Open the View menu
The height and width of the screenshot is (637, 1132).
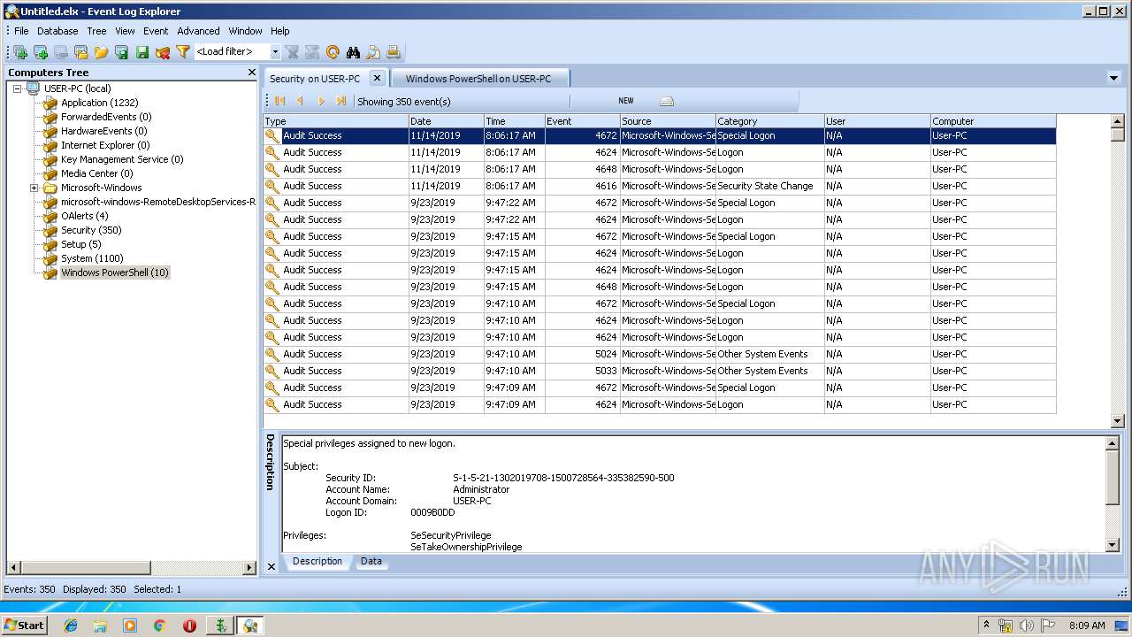[125, 31]
